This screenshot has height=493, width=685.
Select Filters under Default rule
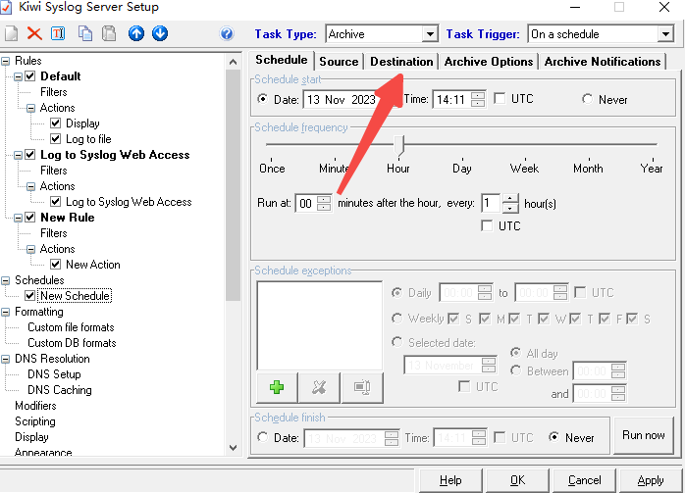coord(53,92)
